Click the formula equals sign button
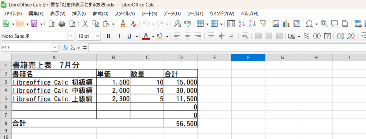The height and width of the screenshot is (139, 366). [x=85, y=48]
